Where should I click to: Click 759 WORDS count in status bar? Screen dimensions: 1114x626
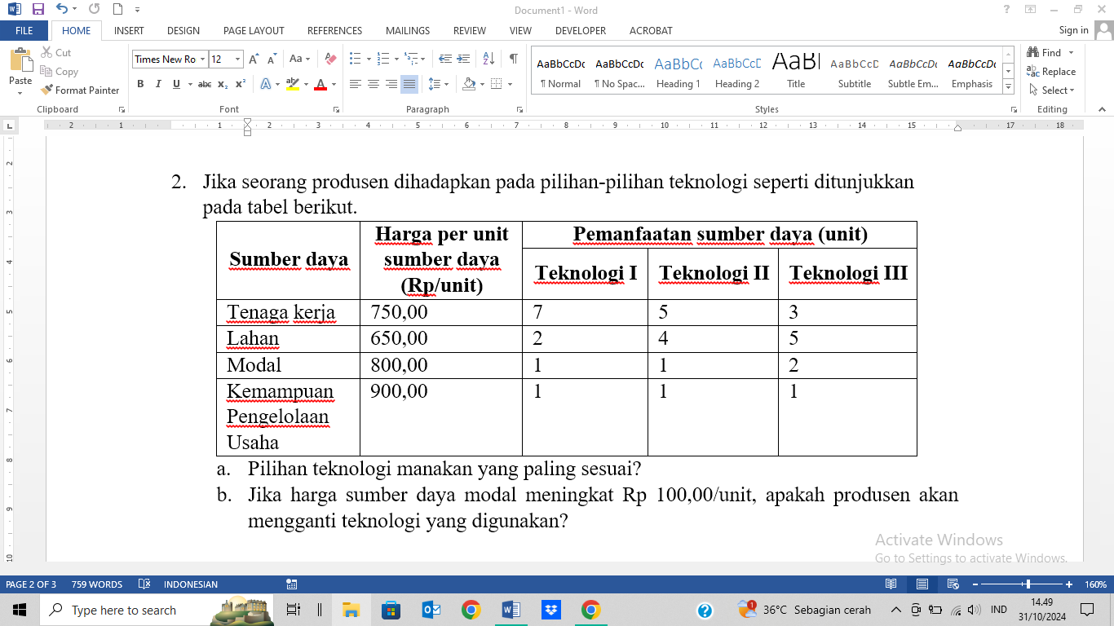(96, 584)
